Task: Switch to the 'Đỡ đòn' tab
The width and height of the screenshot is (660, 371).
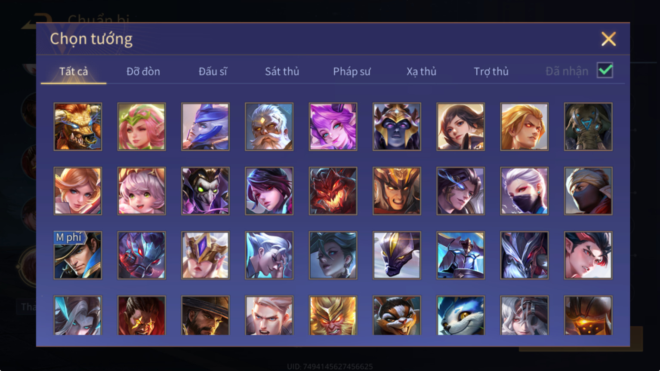Action: pyautogui.click(x=143, y=71)
